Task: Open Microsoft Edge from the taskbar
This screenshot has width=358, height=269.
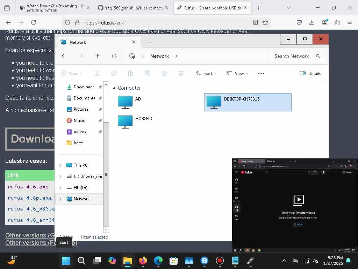Action: [158, 261]
